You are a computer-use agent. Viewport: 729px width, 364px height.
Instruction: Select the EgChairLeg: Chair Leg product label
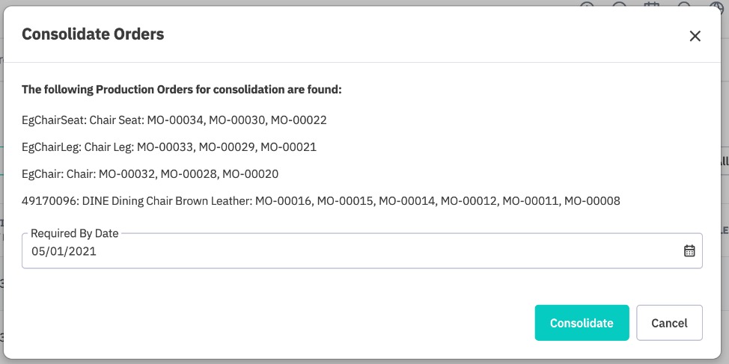[78, 147]
